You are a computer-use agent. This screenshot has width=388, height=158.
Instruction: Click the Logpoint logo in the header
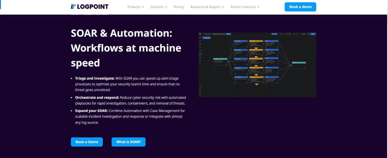[x=90, y=7]
